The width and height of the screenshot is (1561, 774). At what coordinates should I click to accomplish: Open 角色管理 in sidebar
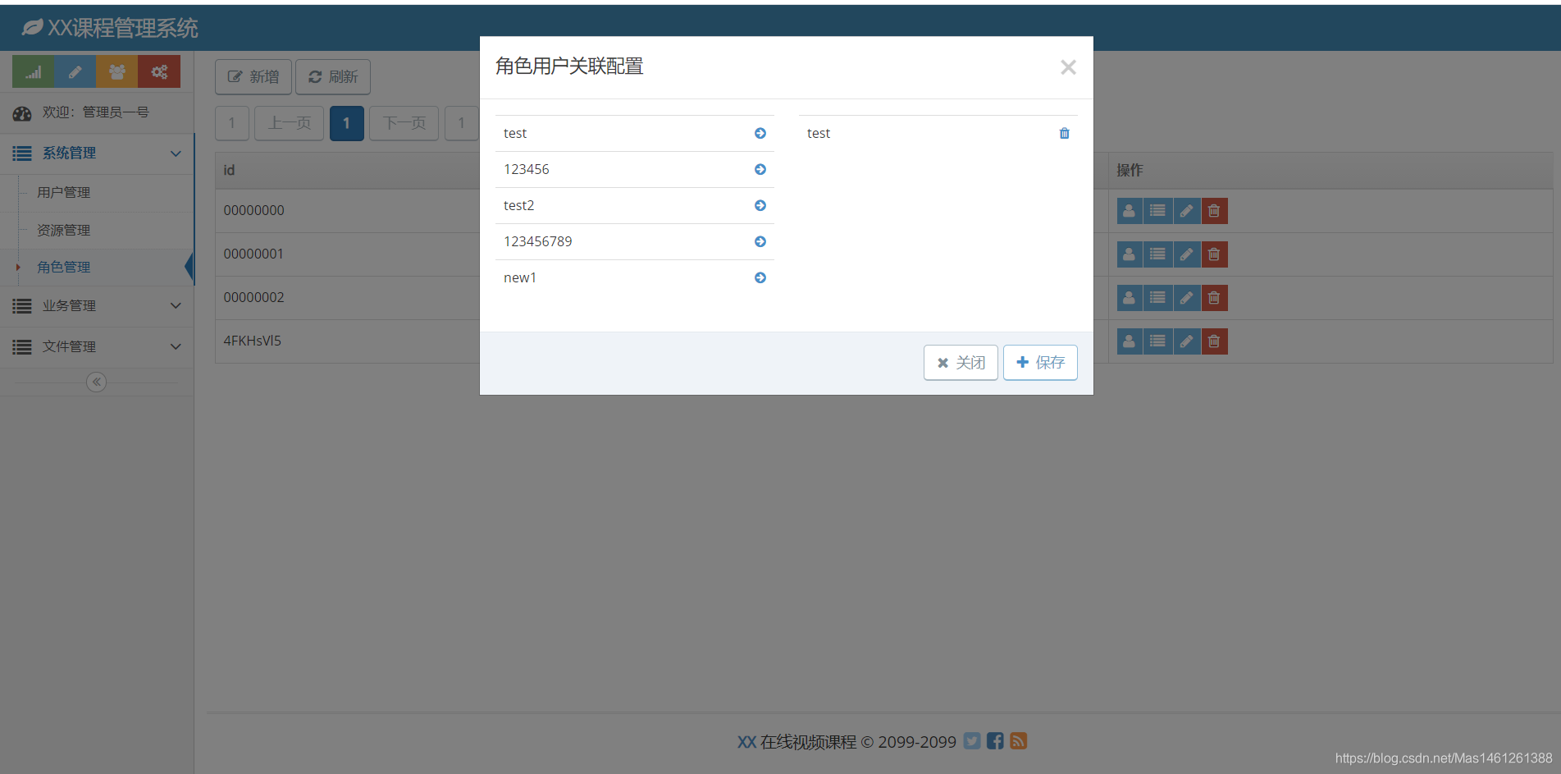point(64,267)
